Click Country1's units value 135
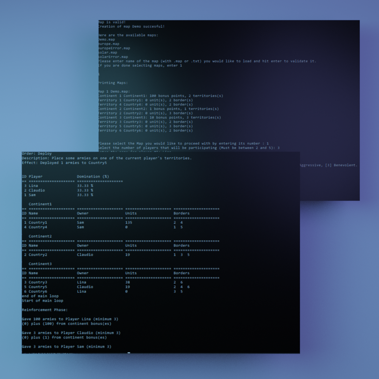Screen dimensions: 379x379 tap(128, 222)
